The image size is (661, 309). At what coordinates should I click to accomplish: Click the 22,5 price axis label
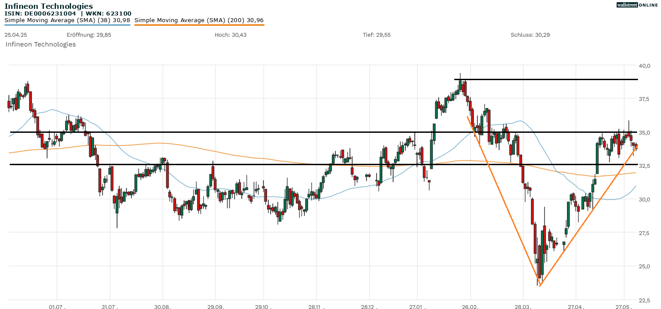pos(644,300)
